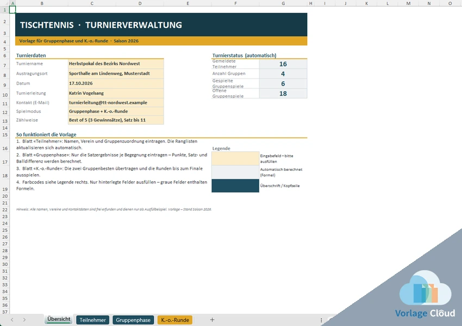The height and width of the screenshot is (326, 462).
Task: Click the Anzahl Gruppen label
Action: tap(229, 73)
